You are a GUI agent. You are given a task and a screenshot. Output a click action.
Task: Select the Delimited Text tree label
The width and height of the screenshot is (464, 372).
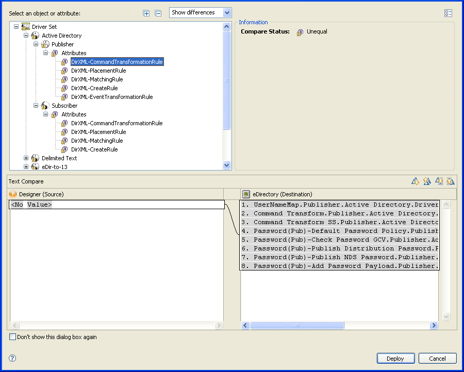pos(59,158)
